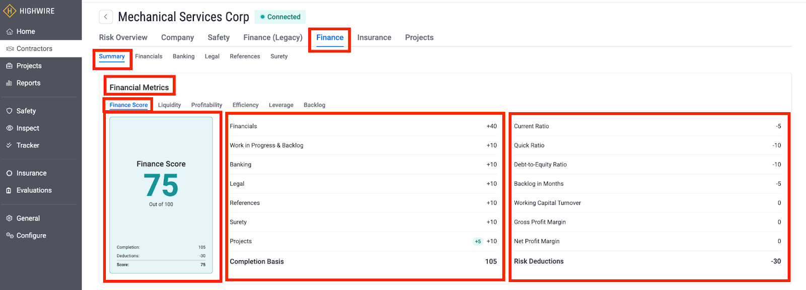Open the Projects sidebar section
Viewport: 806px width, 290px height.
[x=29, y=66]
